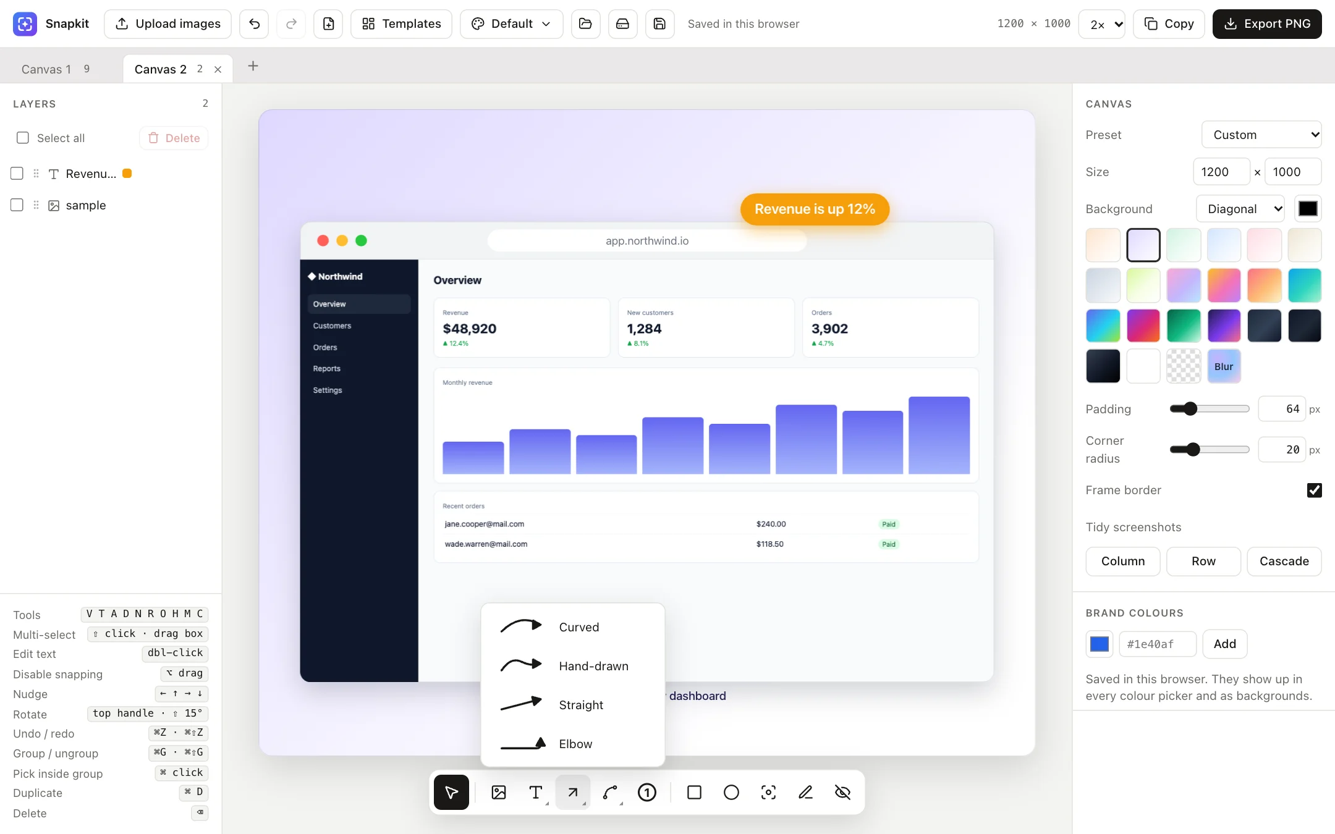
Task: Adjust the Padding slider
Action: click(1210, 408)
